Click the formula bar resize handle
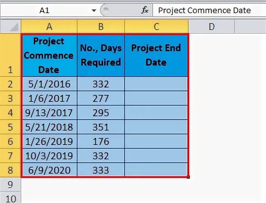This screenshot has height=203, width=266. (106, 9)
